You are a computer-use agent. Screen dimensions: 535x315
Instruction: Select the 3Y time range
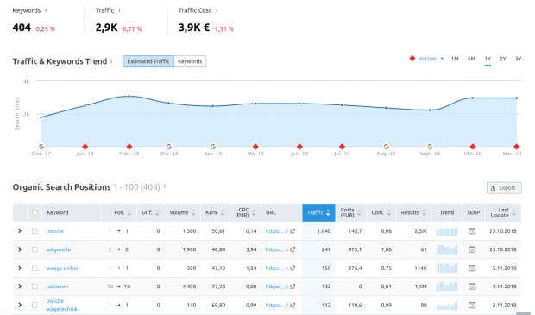[x=518, y=59]
